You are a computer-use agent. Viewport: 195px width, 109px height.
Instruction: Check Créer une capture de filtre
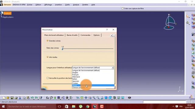tap(122, 8)
